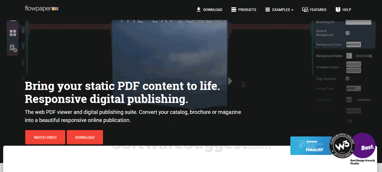This screenshot has height=172, width=382.
Task: Click the Background Alpha slider
Action: pyautogui.click(x=363, y=56)
